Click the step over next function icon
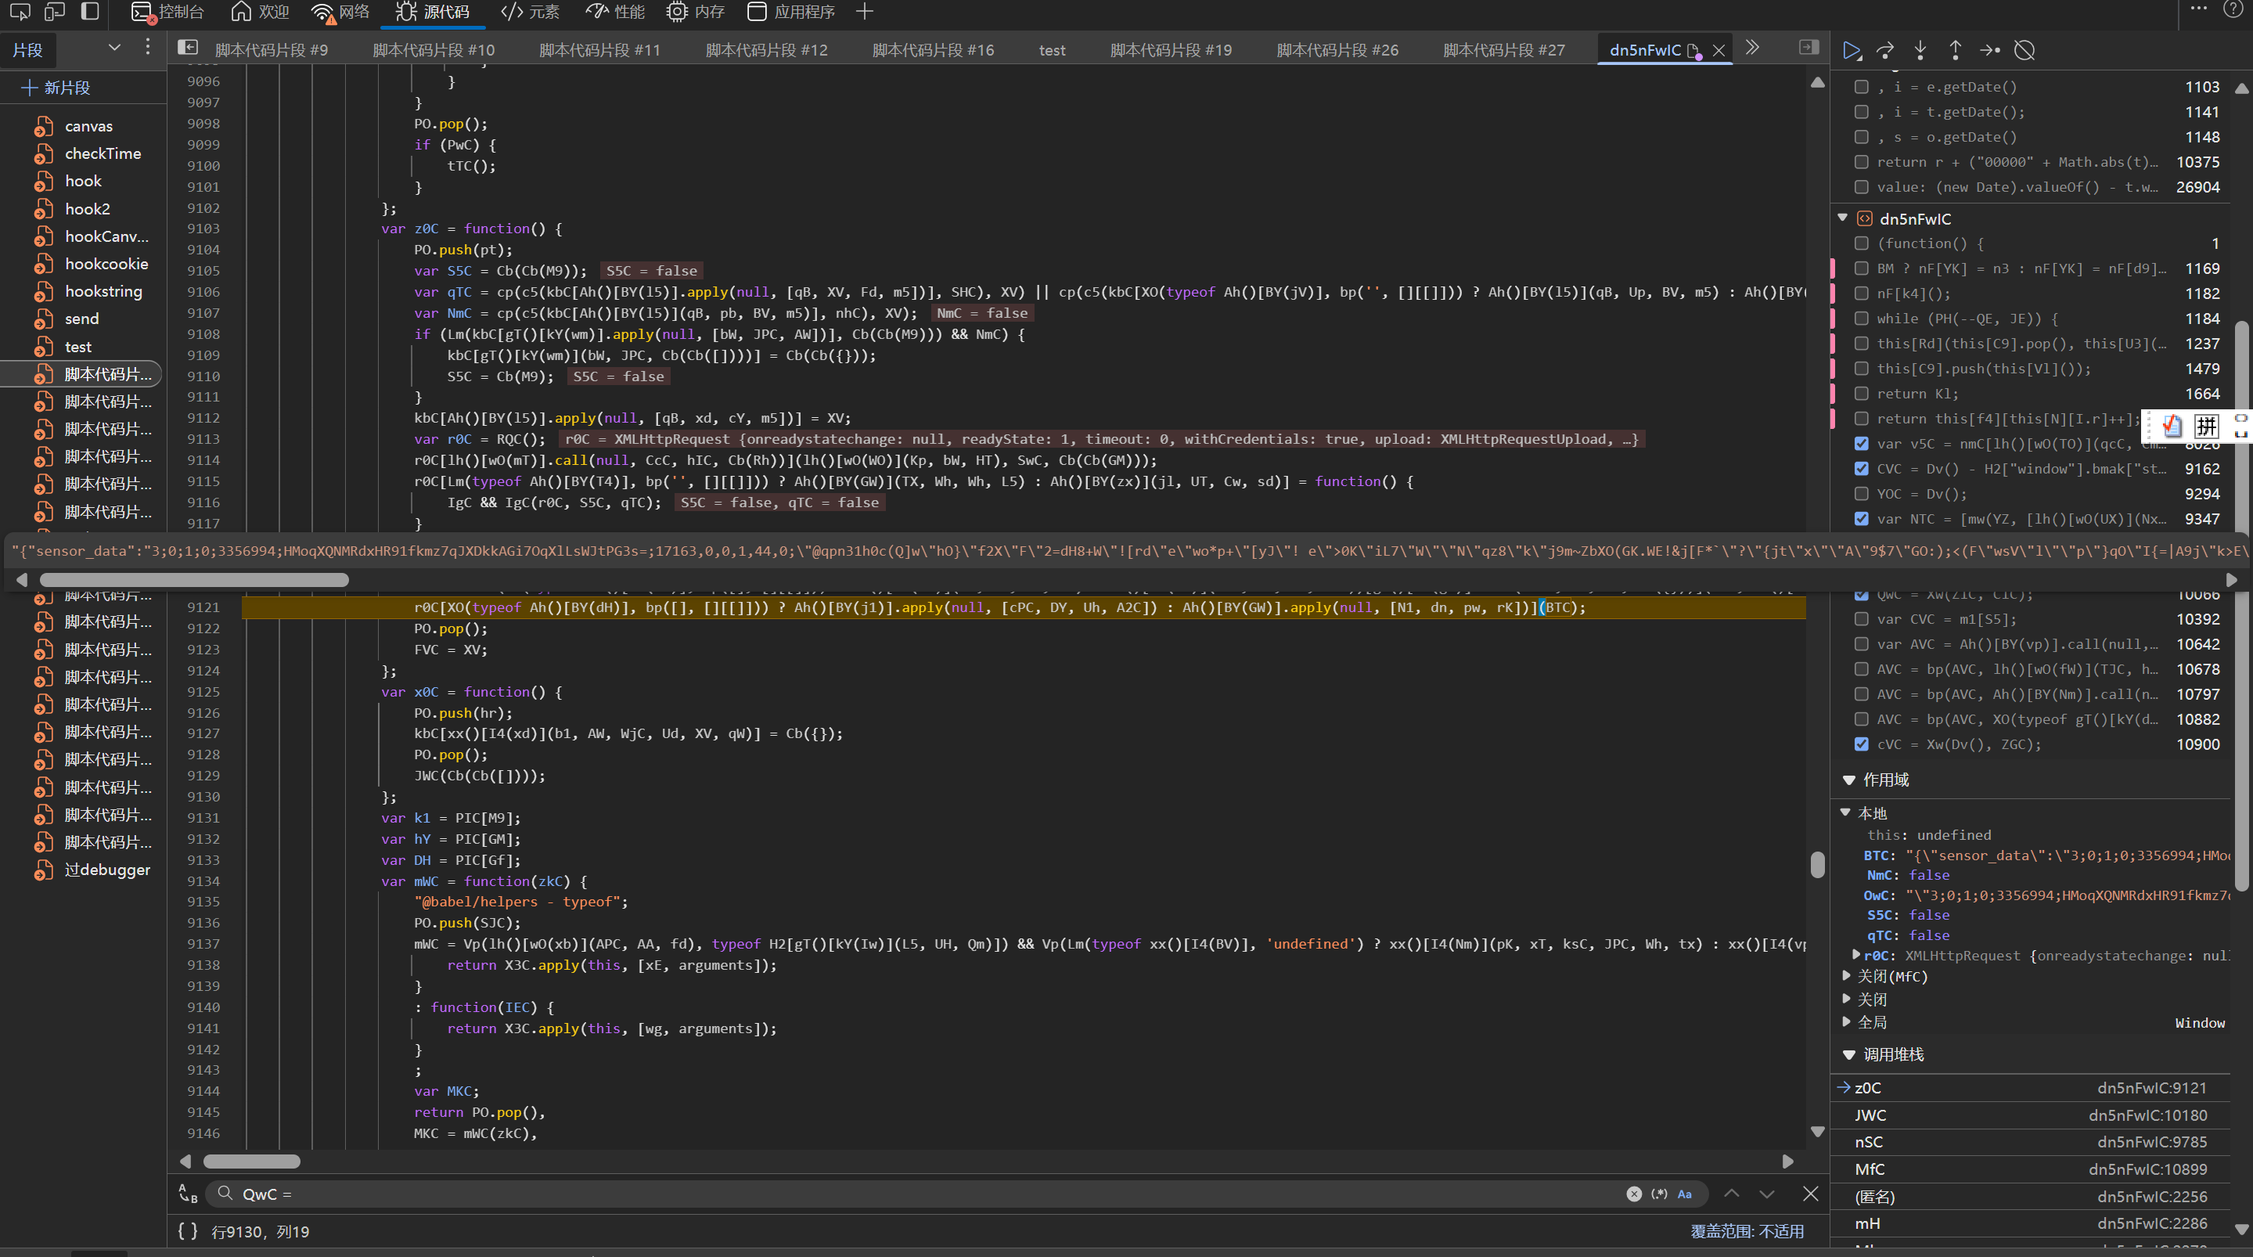Viewport: 2253px width, 1257px height. coord(1886,50)
